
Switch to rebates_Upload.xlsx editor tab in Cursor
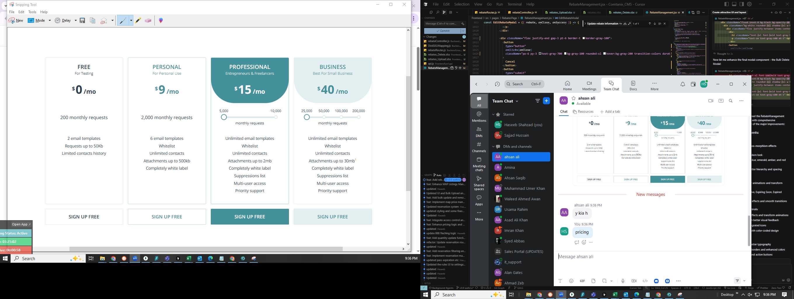(x=560, y=12)
